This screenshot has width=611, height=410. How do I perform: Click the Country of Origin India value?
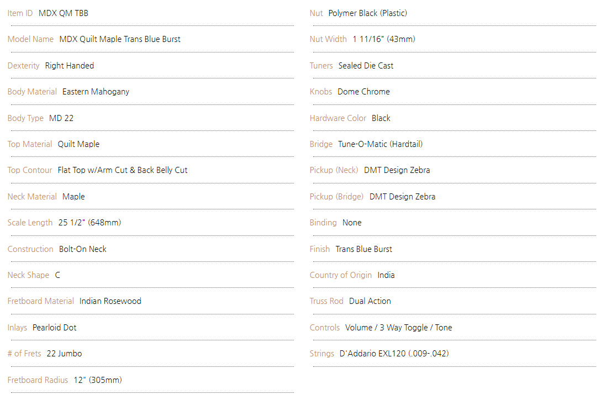pos(386,275)
